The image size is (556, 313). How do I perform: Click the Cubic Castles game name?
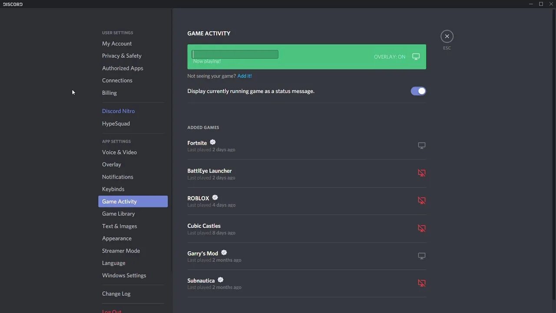click(204, 226)
